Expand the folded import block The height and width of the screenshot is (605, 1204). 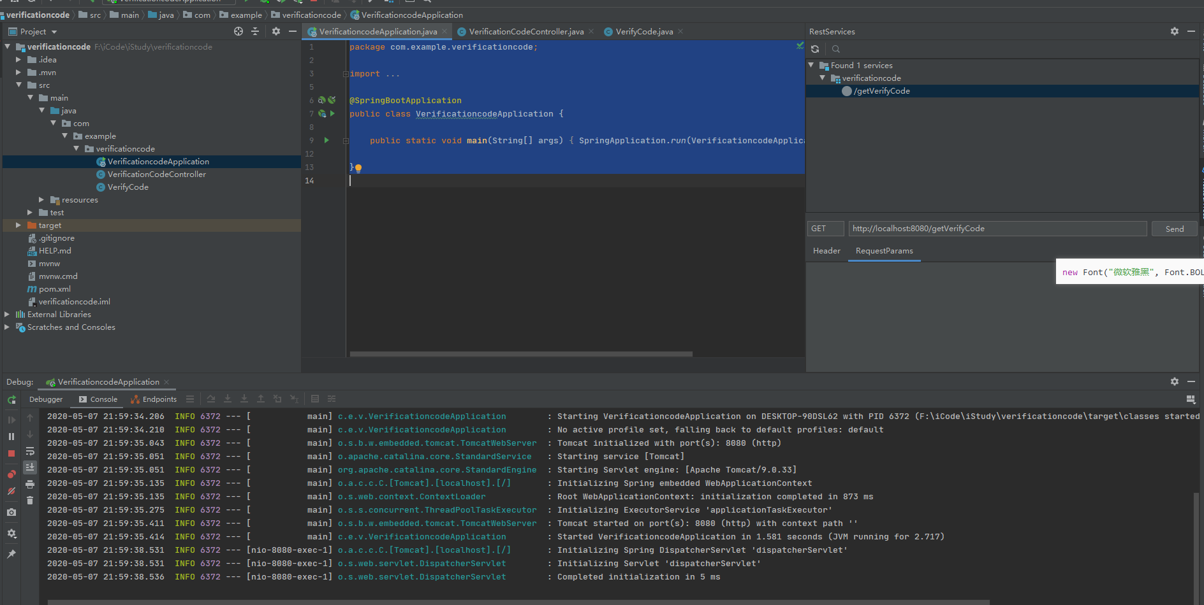(346, 74)
